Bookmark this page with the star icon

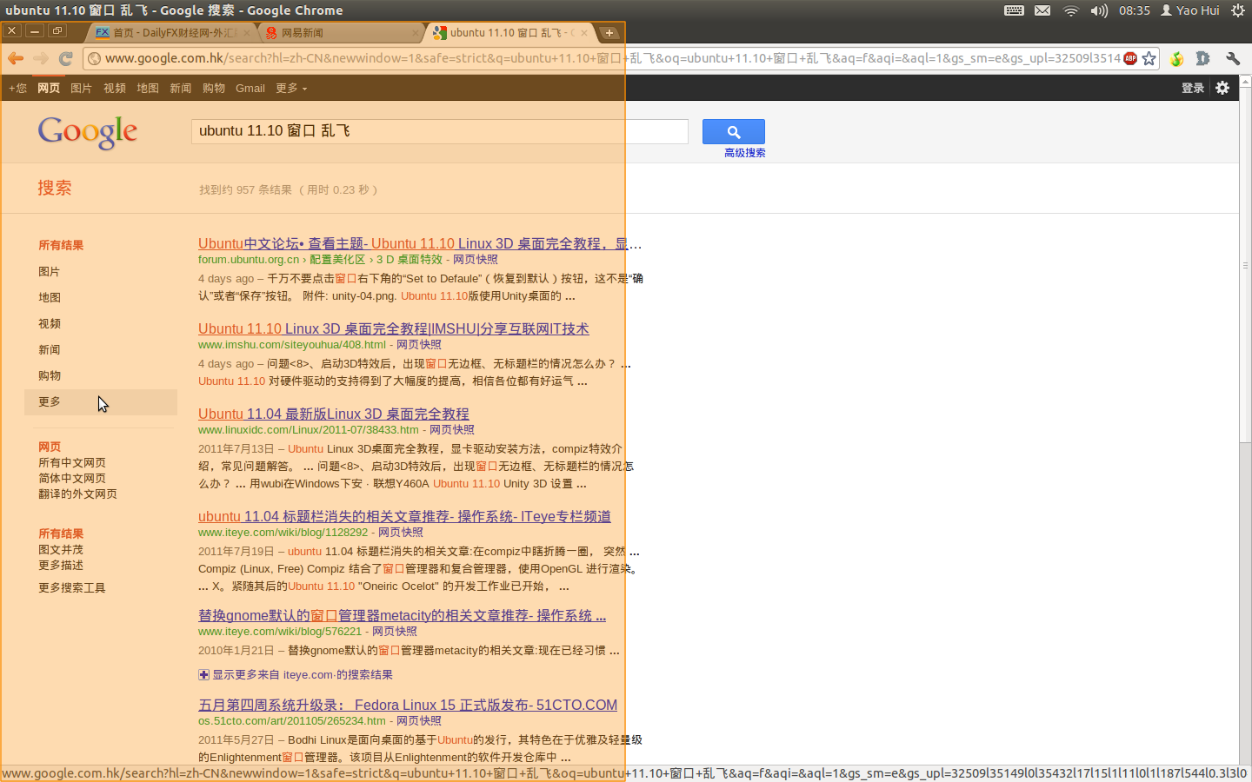coord(1149,58)
